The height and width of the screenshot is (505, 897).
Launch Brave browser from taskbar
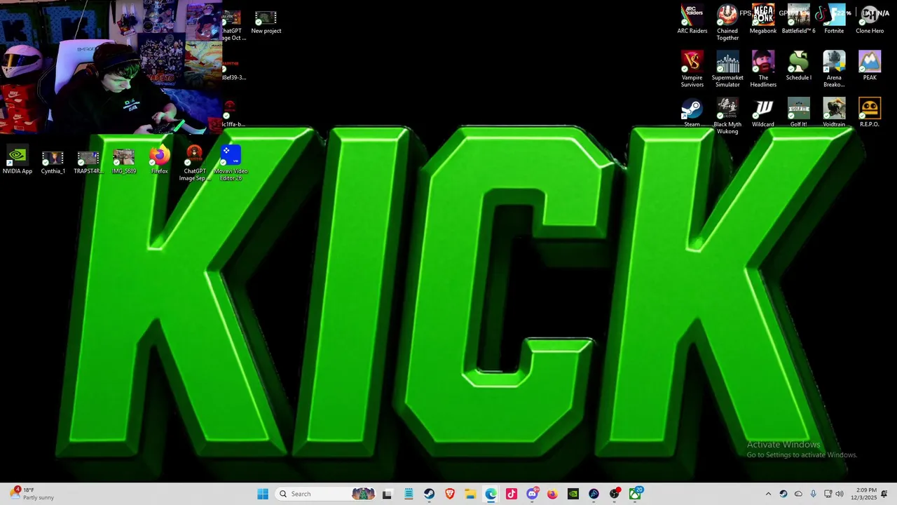(450, 494)
